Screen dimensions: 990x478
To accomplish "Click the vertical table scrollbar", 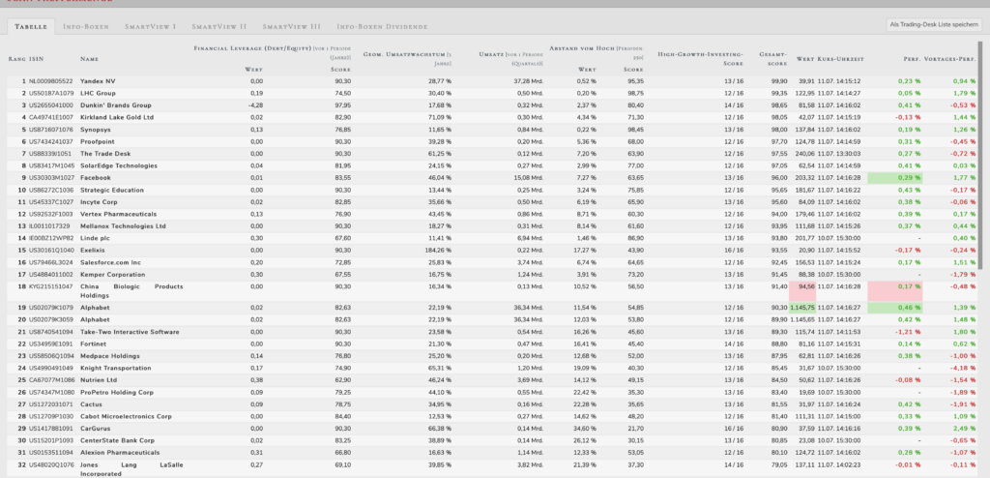I will coord(980,158).
